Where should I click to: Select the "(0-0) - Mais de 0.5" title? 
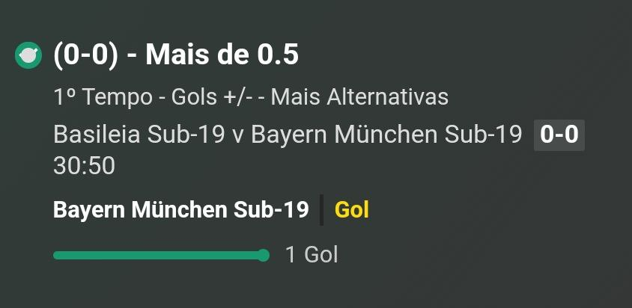click(176, 55)
